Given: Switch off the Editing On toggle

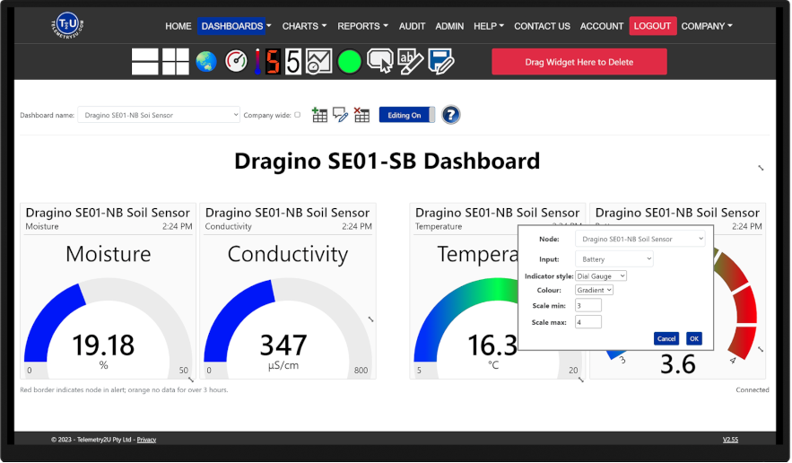Looking at the screenshot, I should click(406, 115).
